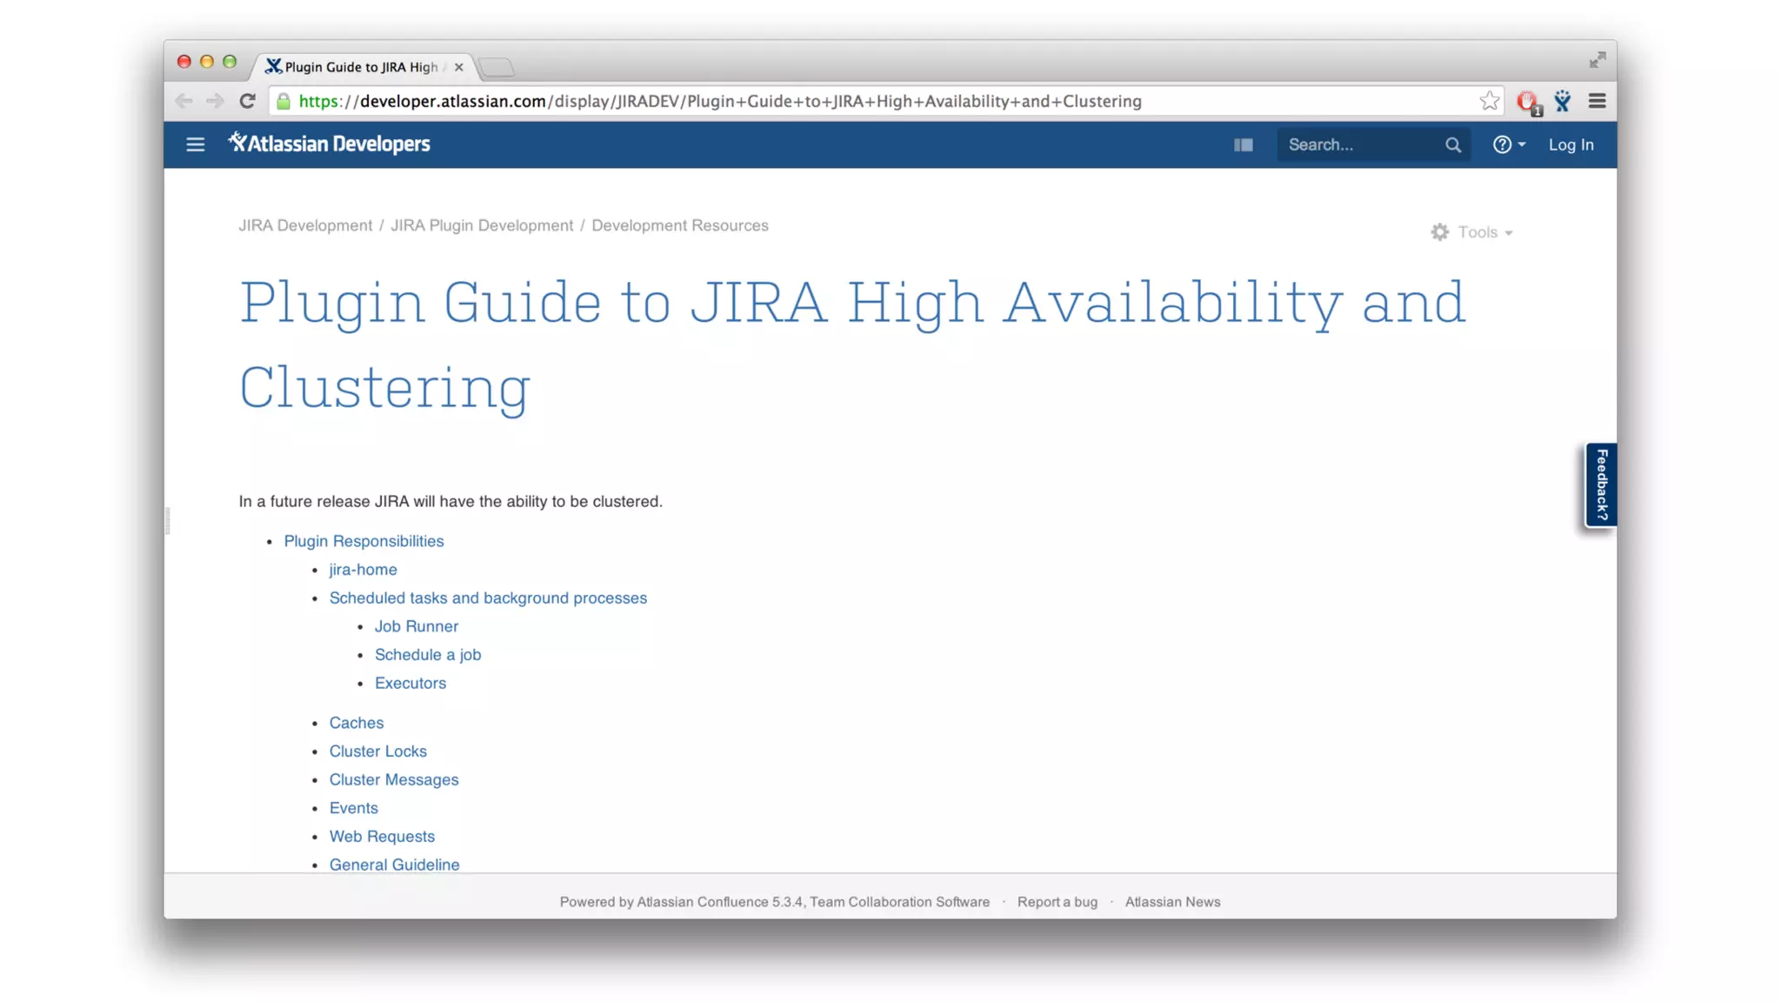Screen dimensions: 1781x1002
Task: Click the Atlassian Developers logo
Action: [x=329, y=144]
